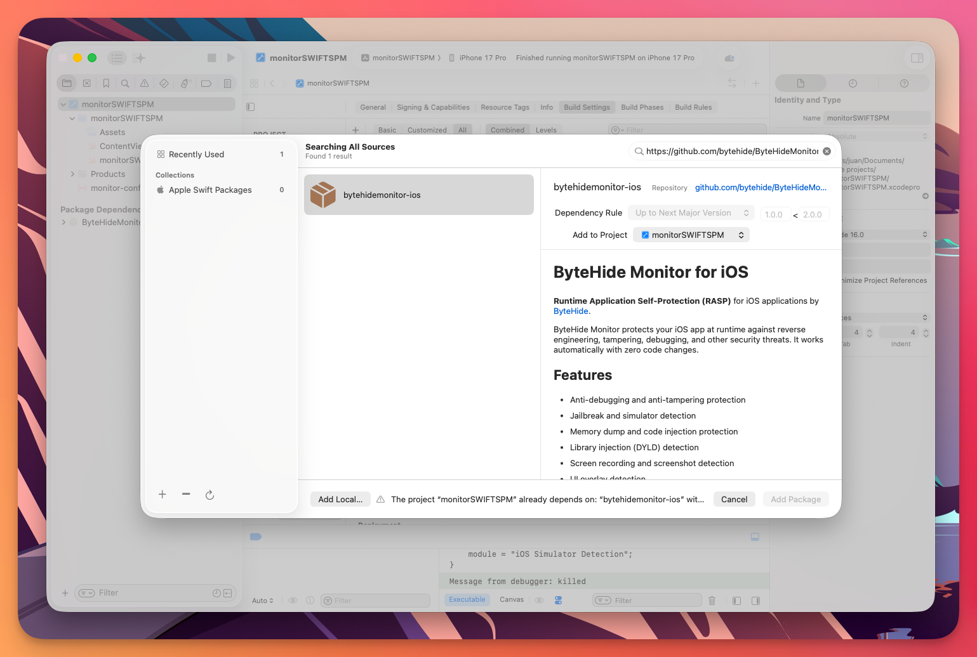Open the ByteHide link in the description

(570, 311)
